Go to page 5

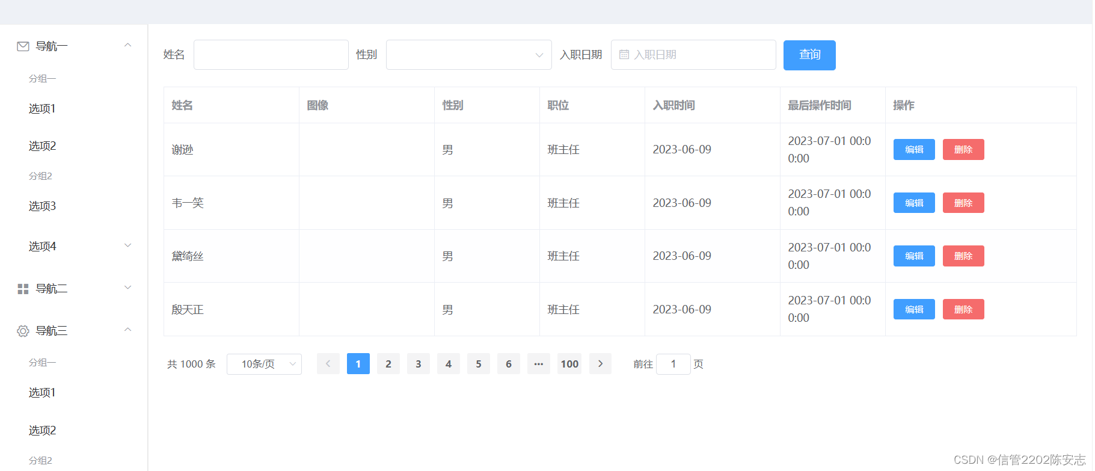[479, 364]
